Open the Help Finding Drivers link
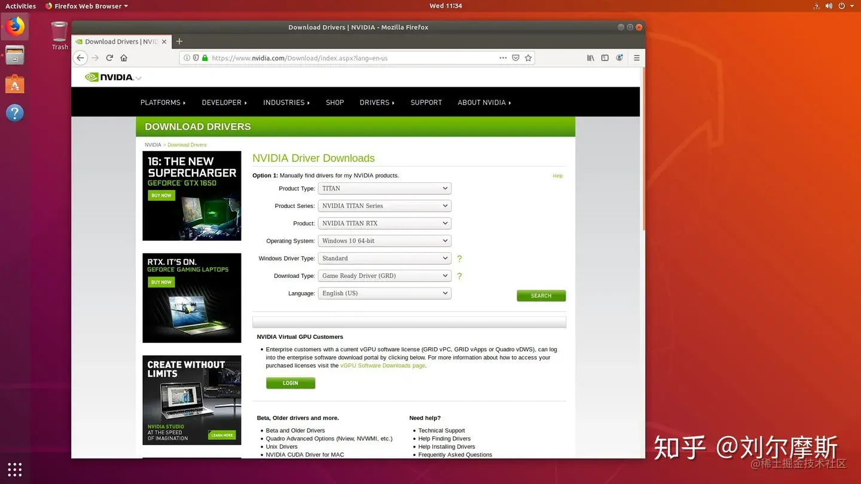The height and width of the screenshot is (484, 861). point(444,439)
